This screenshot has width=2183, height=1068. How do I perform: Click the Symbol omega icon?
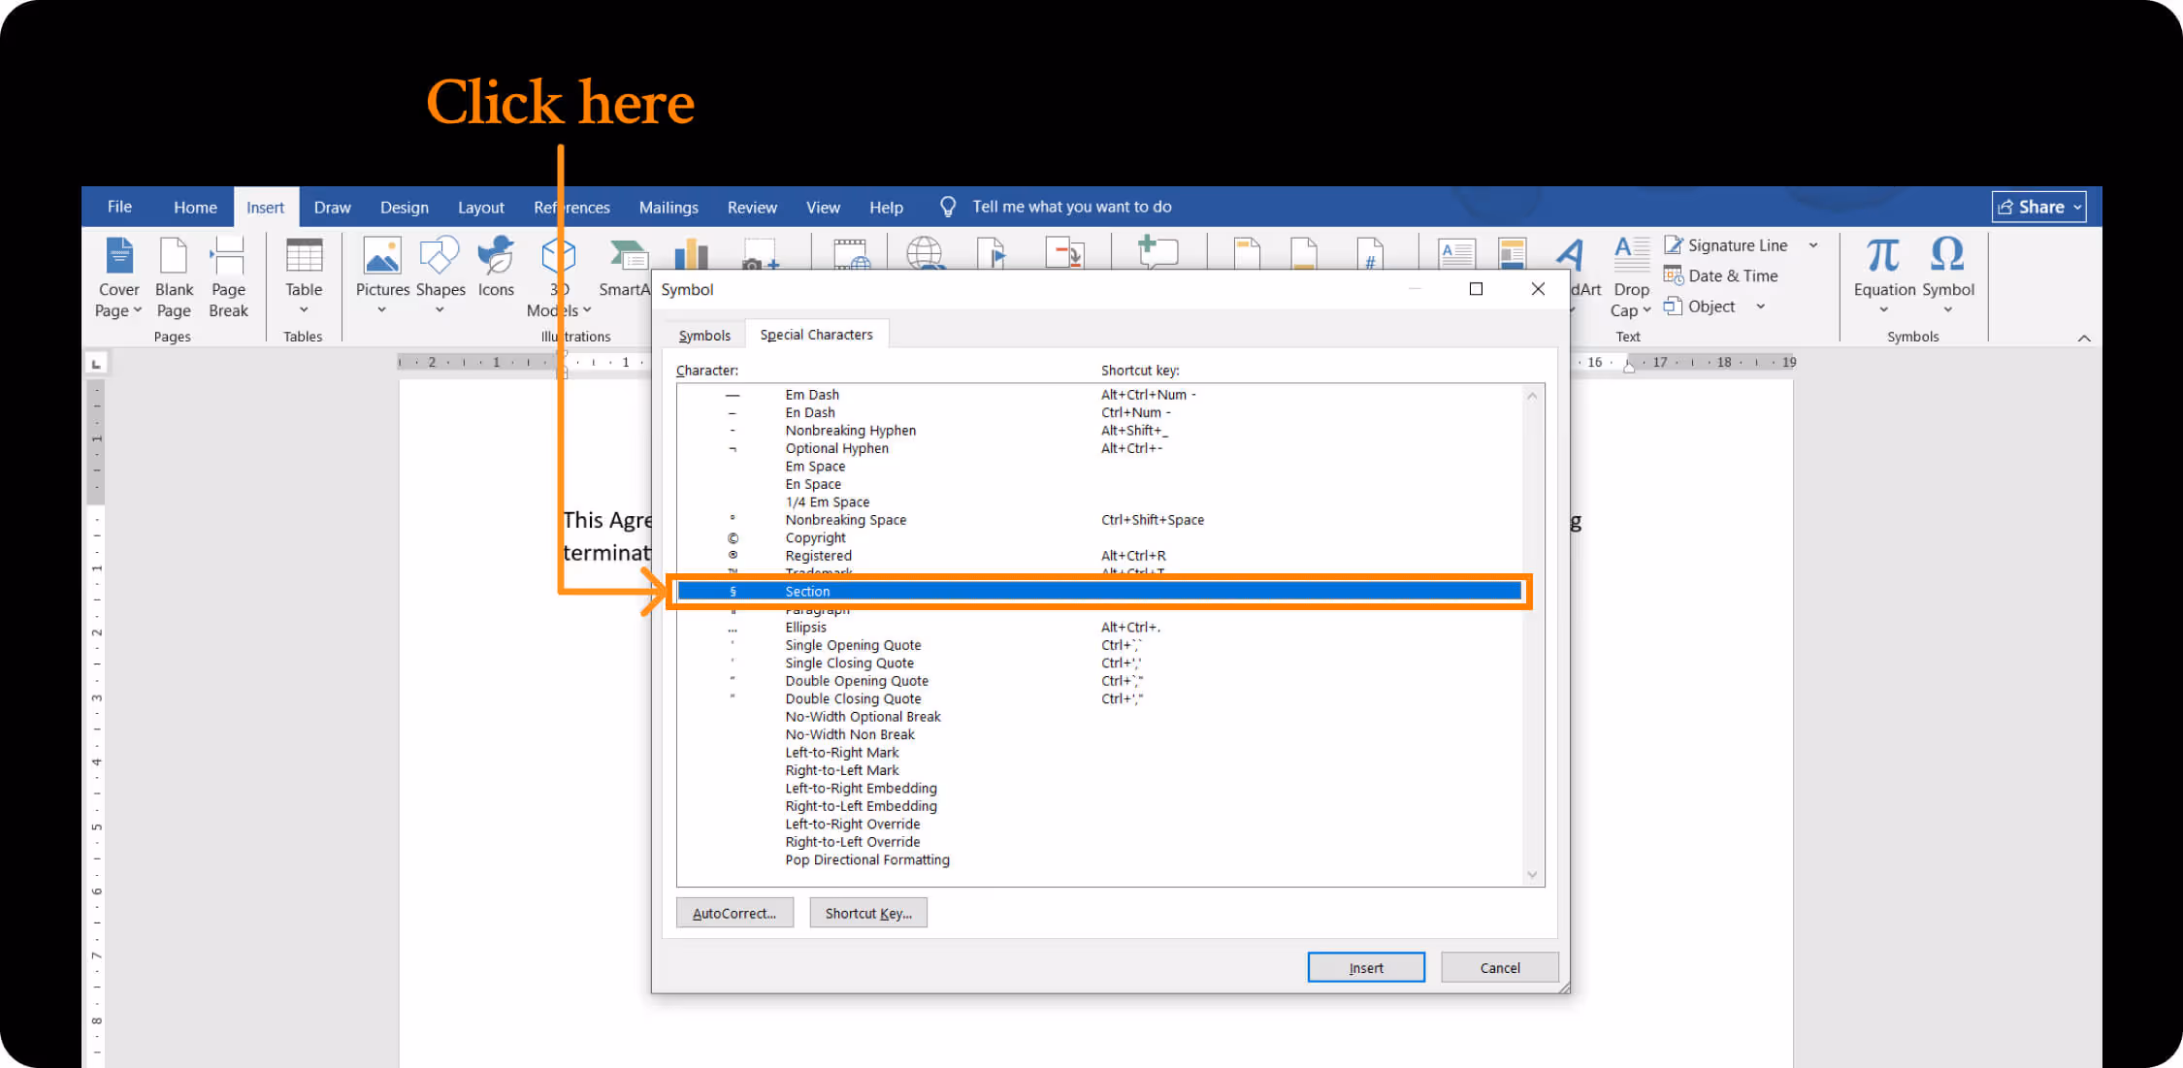[1947, 257]
